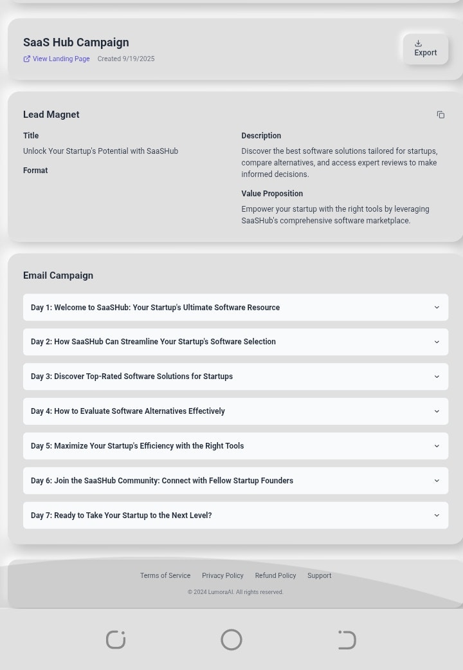This screenshot has height=670, width=463.
Task: Click the chevron on the Day 6 row
Action: (437, 481)
